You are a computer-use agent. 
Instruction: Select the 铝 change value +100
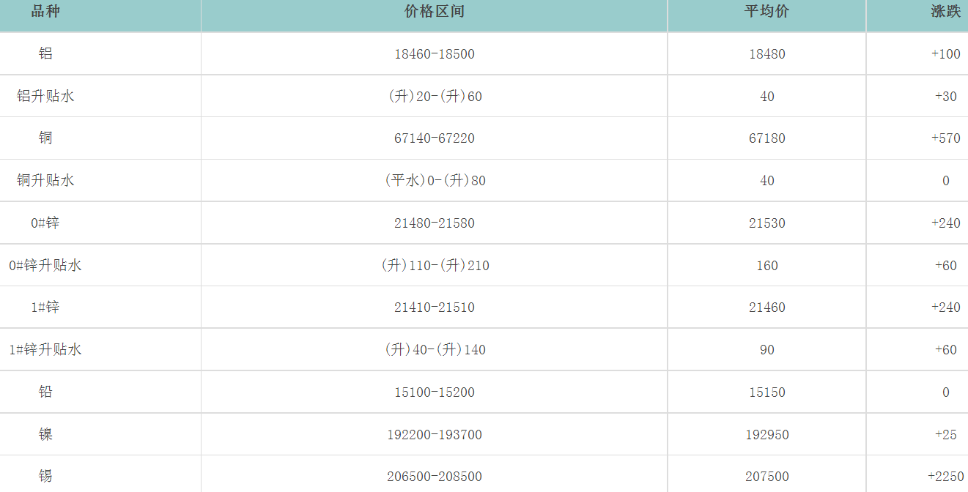click(945, 54)
